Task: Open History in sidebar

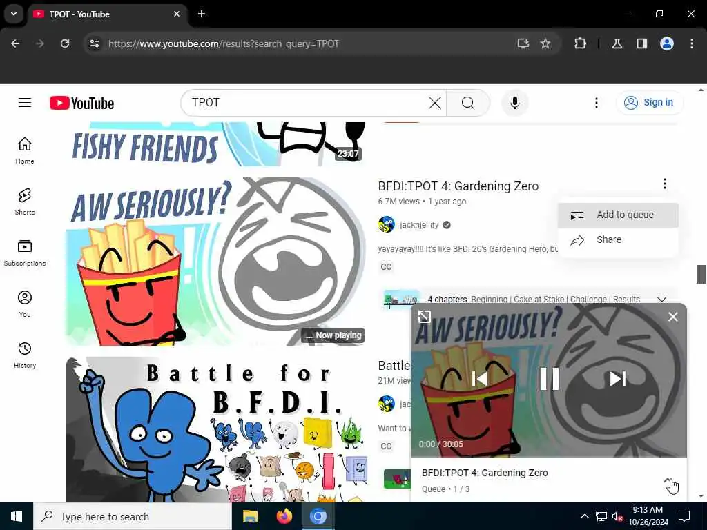Action: click(x=25, y=355)
